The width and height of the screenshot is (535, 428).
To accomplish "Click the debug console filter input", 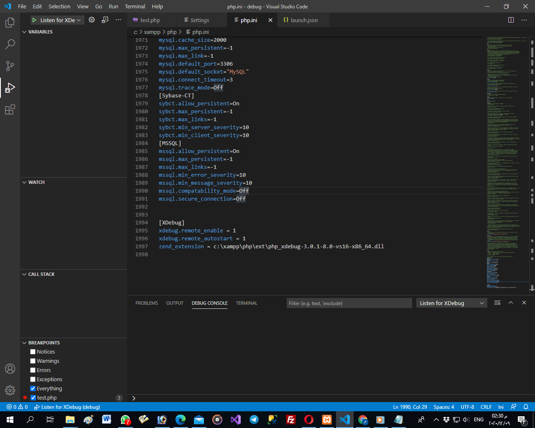I will [x=349, y=303].
